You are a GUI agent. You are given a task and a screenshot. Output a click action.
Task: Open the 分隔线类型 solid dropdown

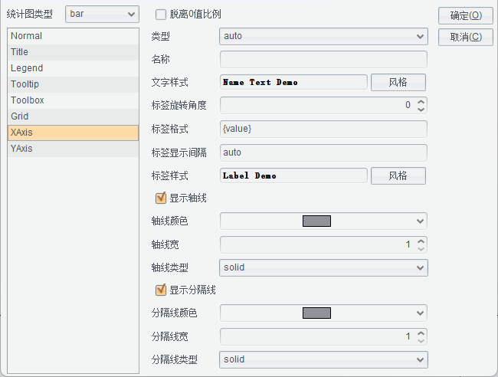(x=323, y=359)
